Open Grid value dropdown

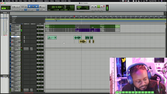tap(88, 7)
